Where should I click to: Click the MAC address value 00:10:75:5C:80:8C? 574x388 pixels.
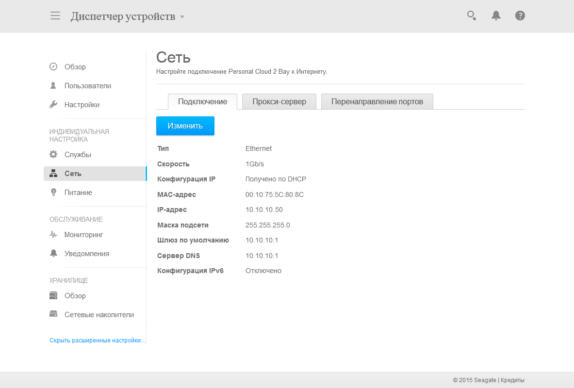(x=275, y=194)
